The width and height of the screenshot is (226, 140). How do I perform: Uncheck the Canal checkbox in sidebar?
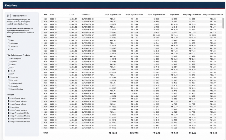[8, 71]
